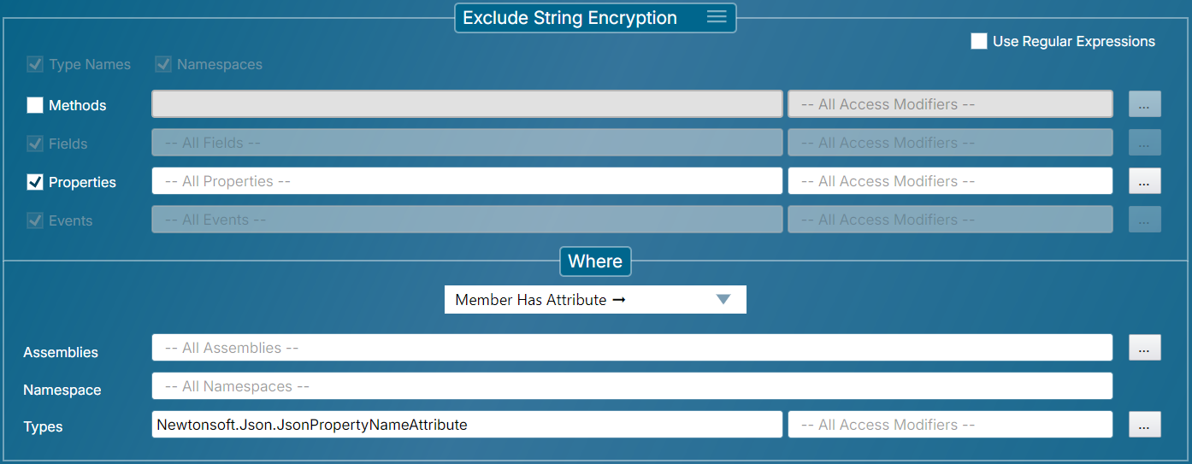Click the ellipsis button next to Assemblies
This screenshot has width=1192, height=464.
click(1145, 348)
